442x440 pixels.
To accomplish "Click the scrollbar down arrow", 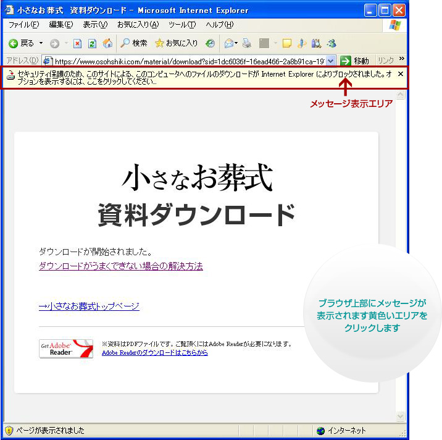I will click(x=400, y=417).
